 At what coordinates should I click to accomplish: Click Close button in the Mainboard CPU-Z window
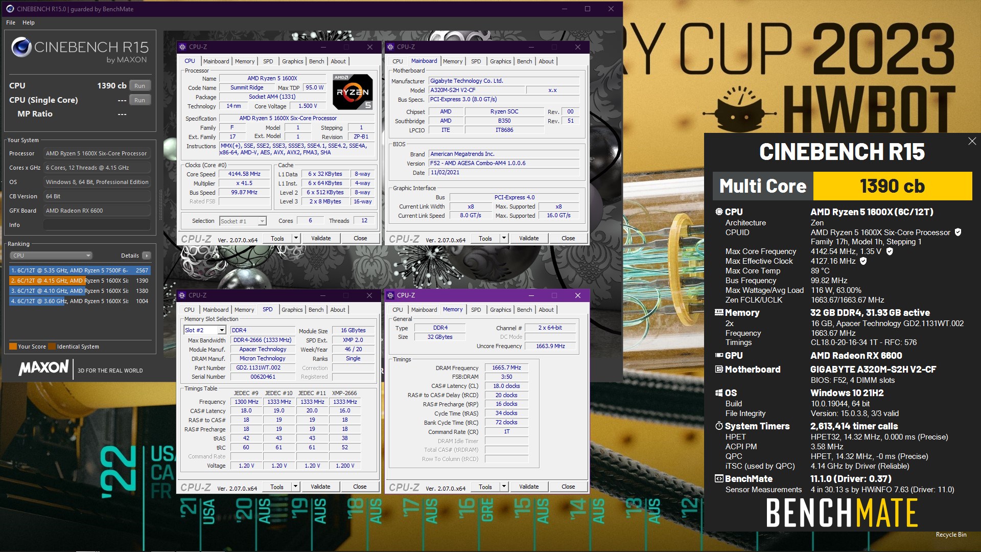568,238
